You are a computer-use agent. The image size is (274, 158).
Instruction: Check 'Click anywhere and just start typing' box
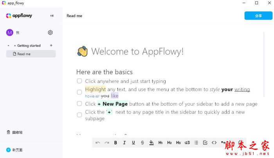click(x=79, y=81)
